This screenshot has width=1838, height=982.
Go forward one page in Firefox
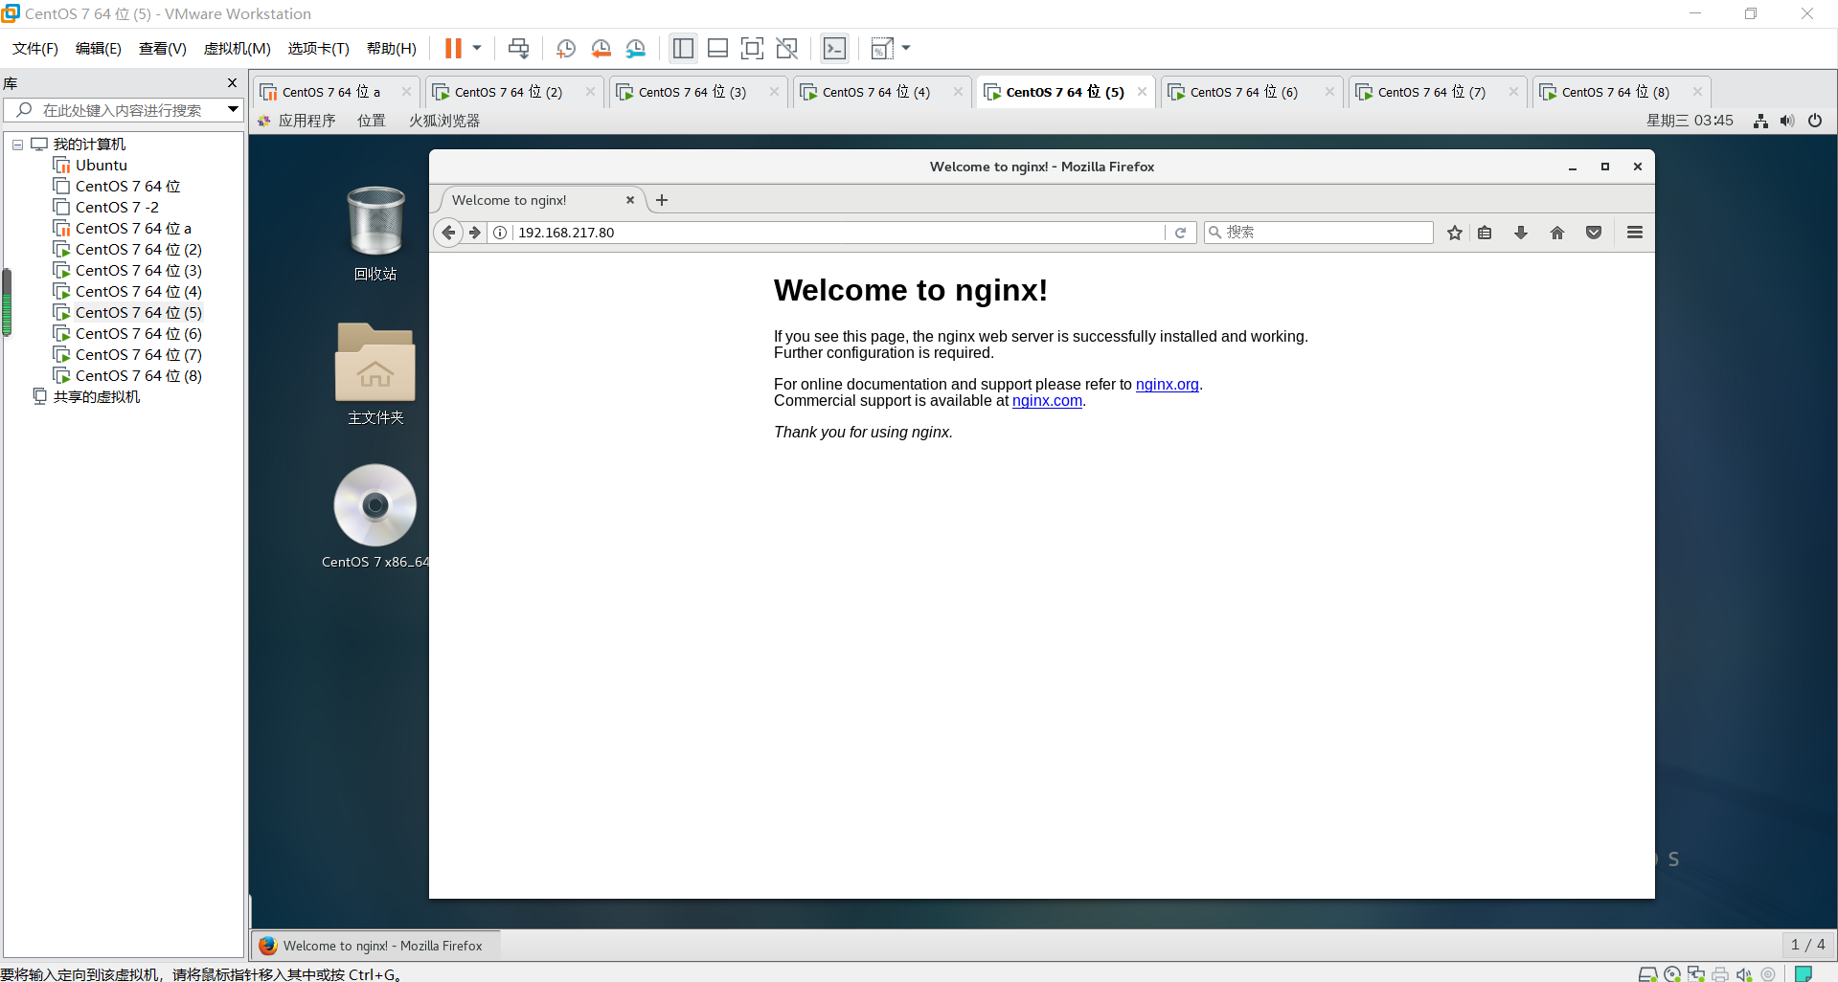tap(475, 233)
